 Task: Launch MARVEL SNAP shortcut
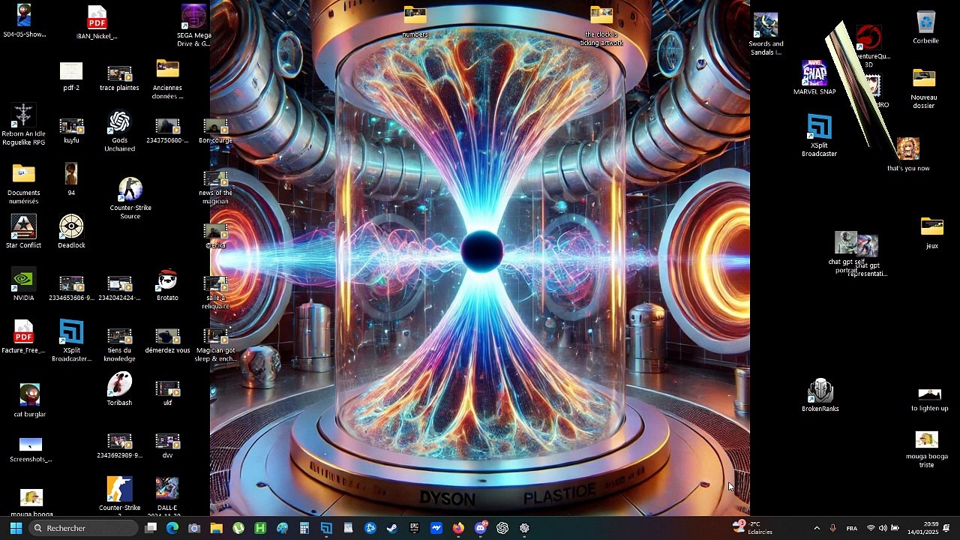(x=814, y=78)
